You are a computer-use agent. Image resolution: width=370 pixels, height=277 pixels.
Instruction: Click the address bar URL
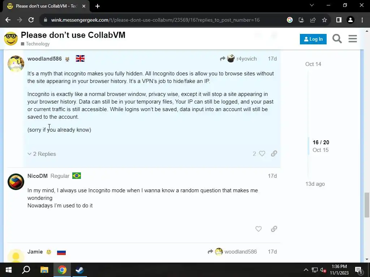[x=155, y=20]
